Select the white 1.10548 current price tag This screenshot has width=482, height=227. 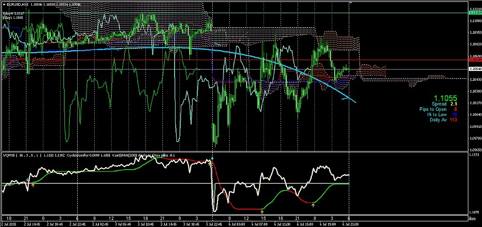point(474,70)
